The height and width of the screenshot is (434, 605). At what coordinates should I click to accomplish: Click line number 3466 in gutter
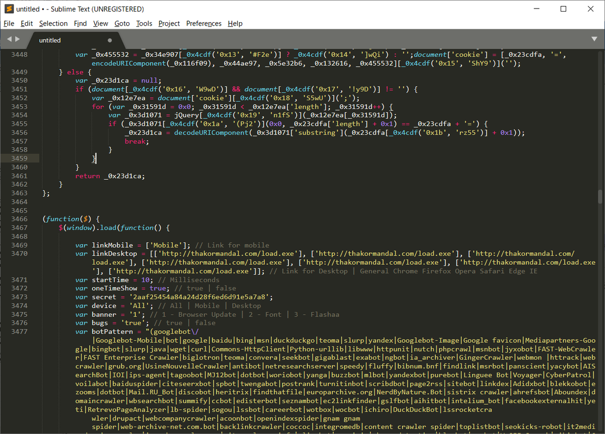pos(20,219)
